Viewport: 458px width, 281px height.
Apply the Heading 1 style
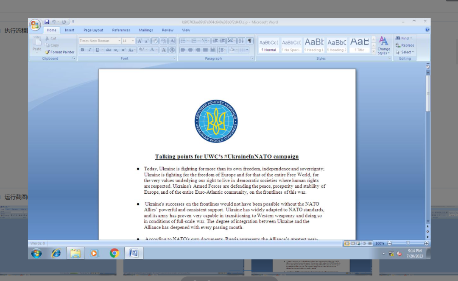tap(314, 45)
